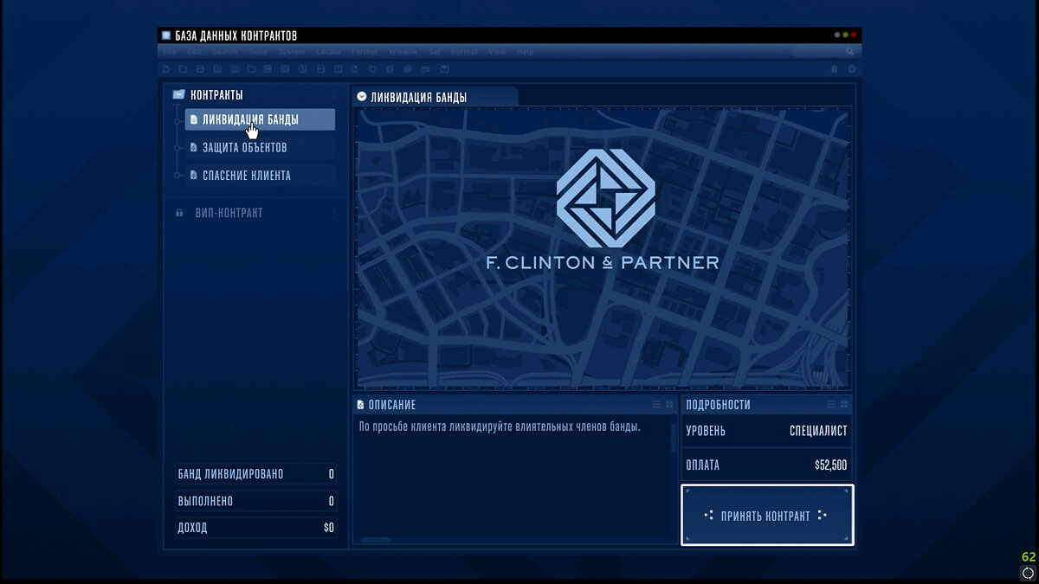This screenshot has width=1039, height=584.
Task: Open the File menu
Action: point(169,52)
